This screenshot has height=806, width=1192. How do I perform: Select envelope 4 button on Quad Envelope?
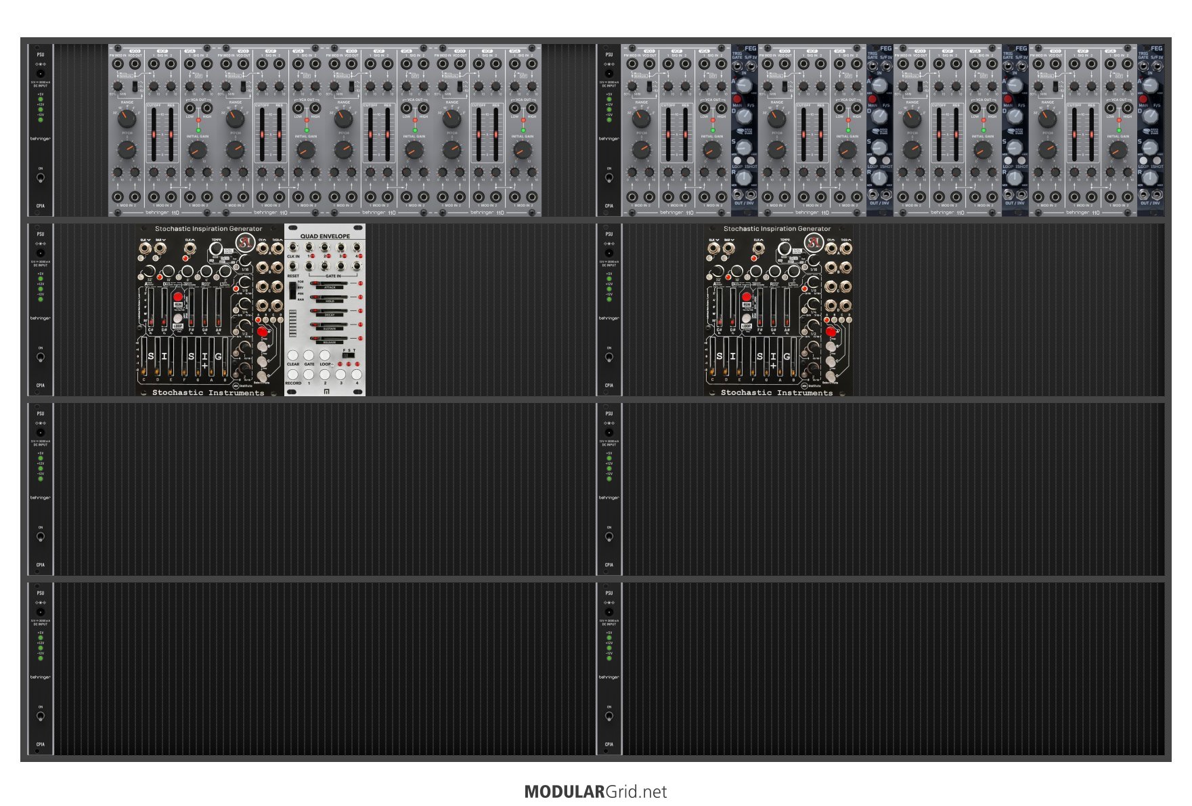tap(357, 374)
